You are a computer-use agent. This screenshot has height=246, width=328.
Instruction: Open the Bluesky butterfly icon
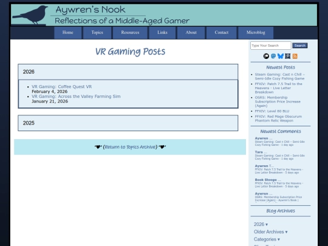coord(281,56)
